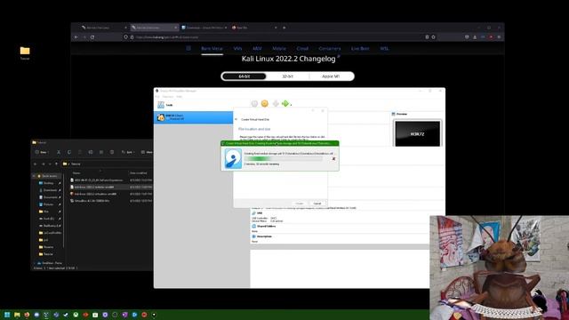Click the back arrow in Create Virtual Hard Disk
569x320 pixels.
[236, 119]
